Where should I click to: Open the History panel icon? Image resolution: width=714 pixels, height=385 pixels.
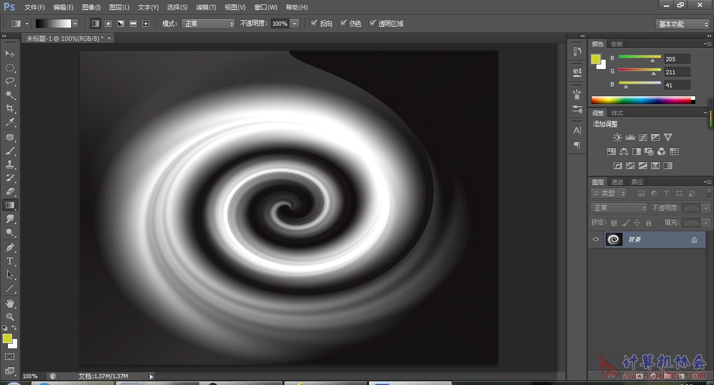point(577,52)
